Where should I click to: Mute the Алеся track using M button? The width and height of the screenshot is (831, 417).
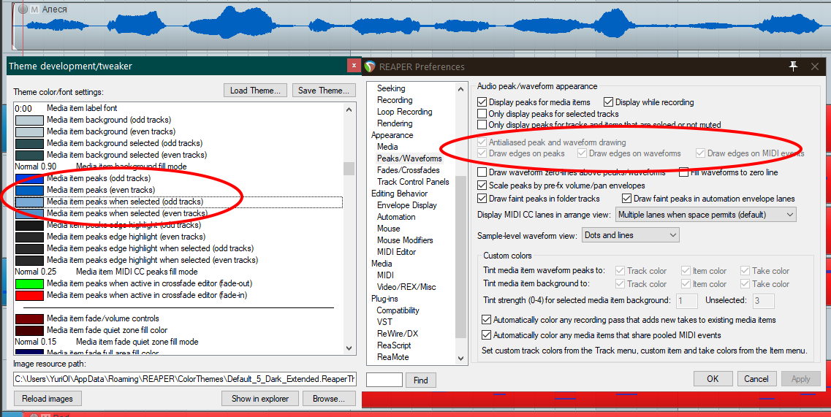point(34,9)
